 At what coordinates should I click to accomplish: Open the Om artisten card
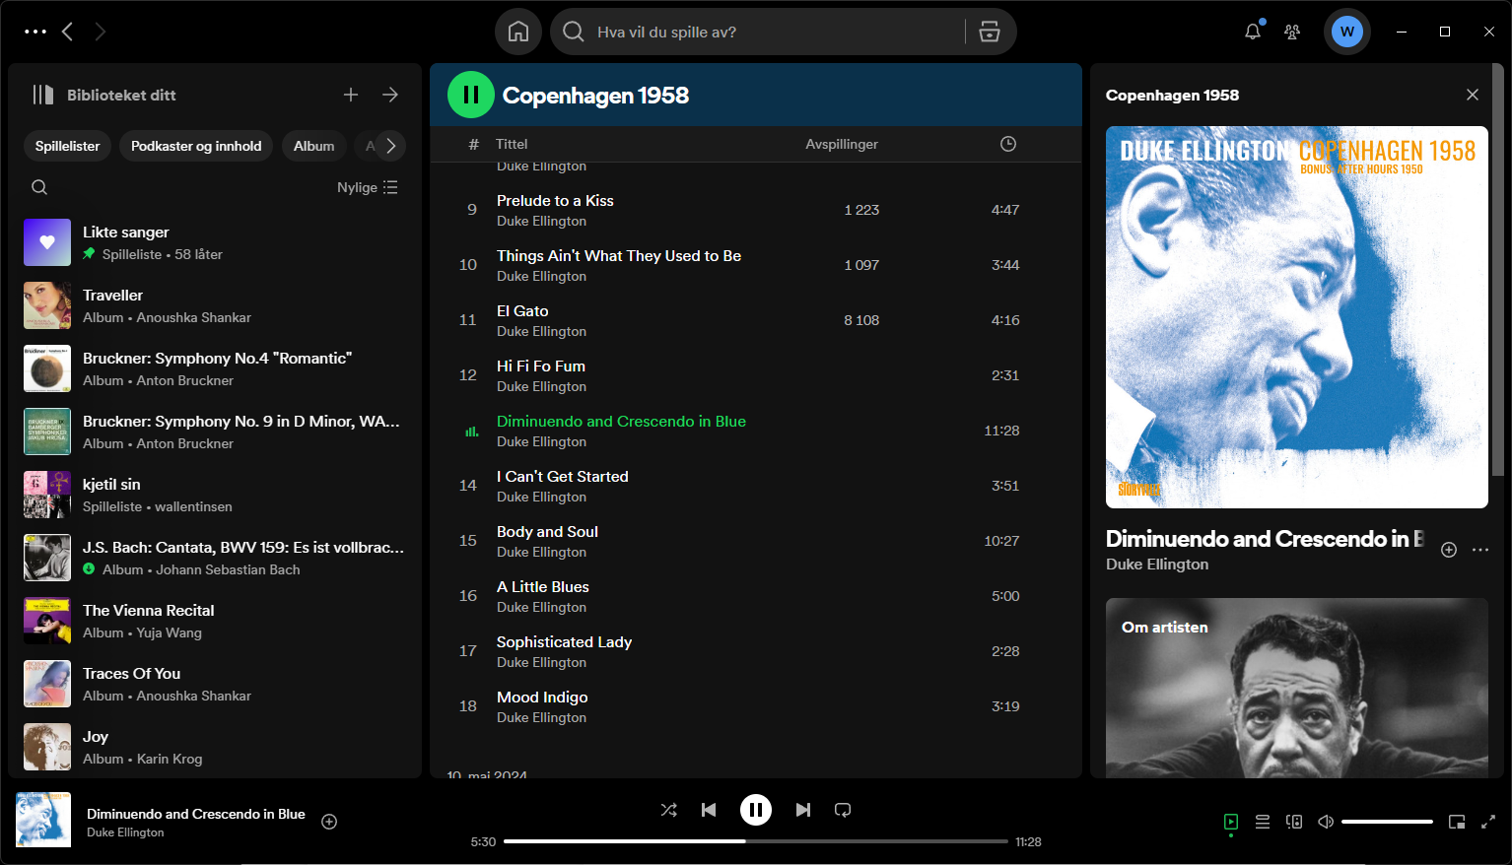click(x=1297, y=688)
